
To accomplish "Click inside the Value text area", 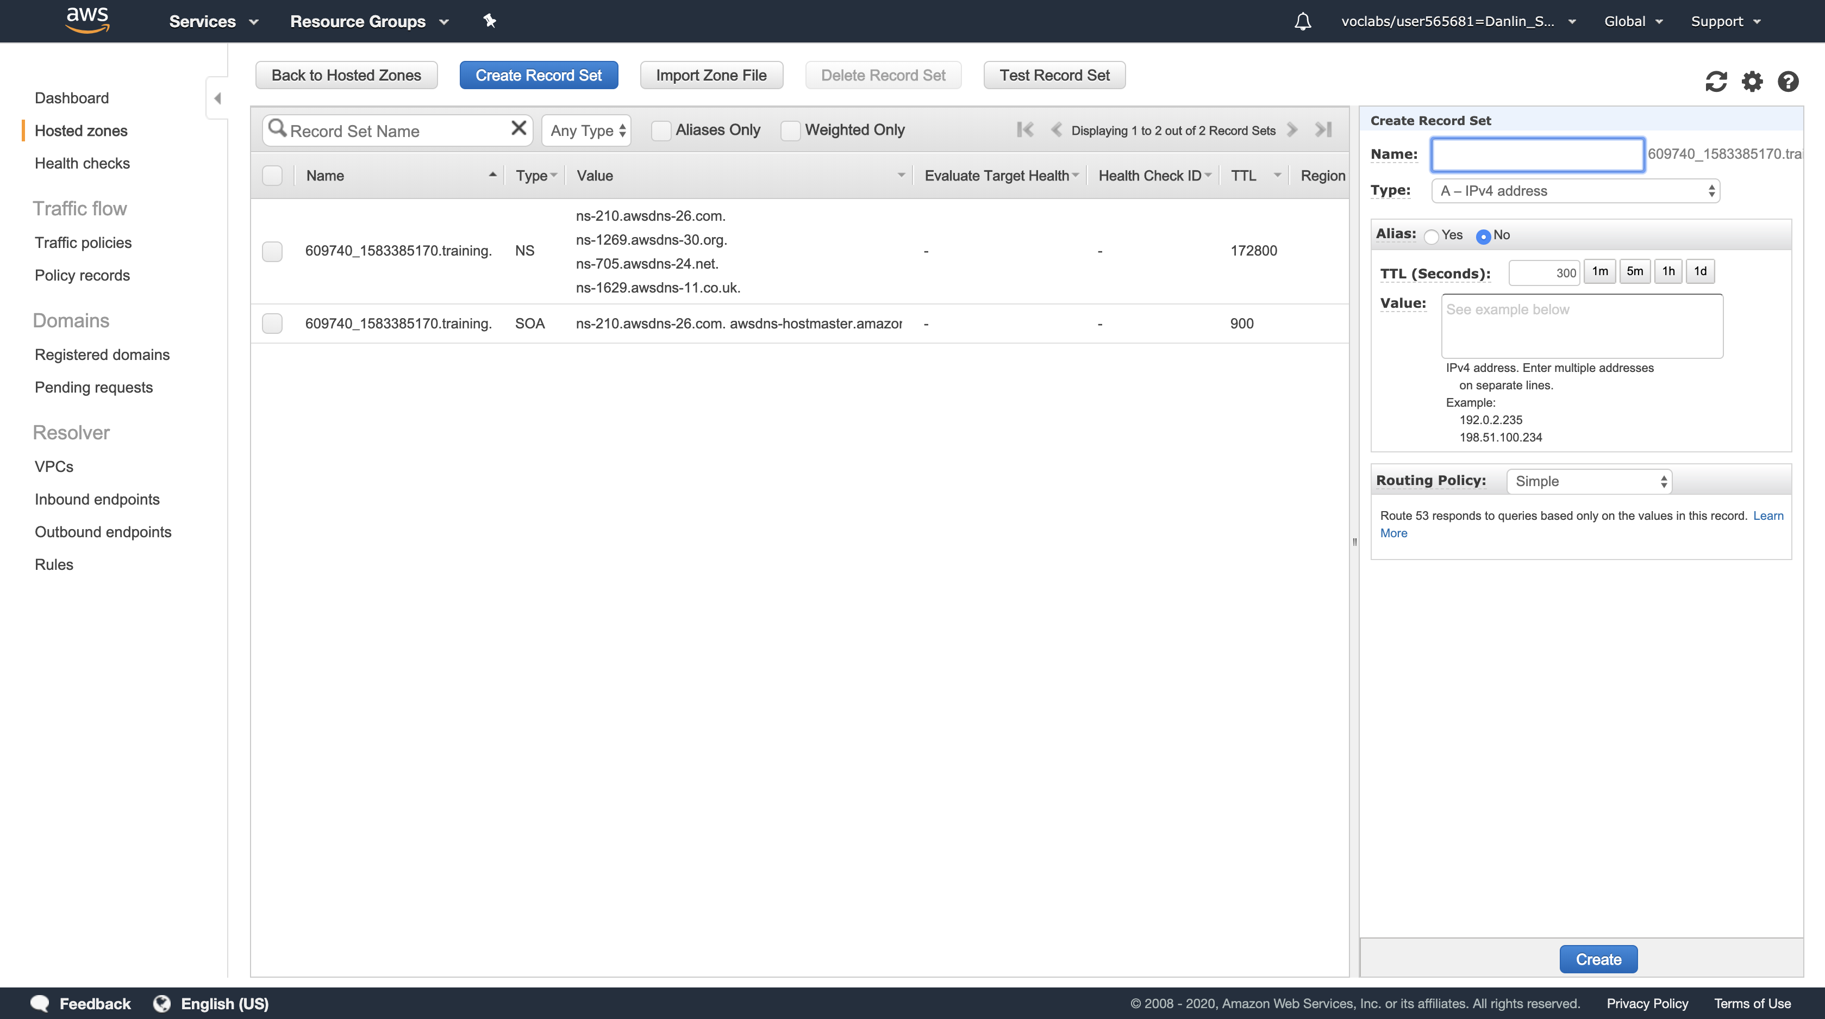I will [1582, 326].
